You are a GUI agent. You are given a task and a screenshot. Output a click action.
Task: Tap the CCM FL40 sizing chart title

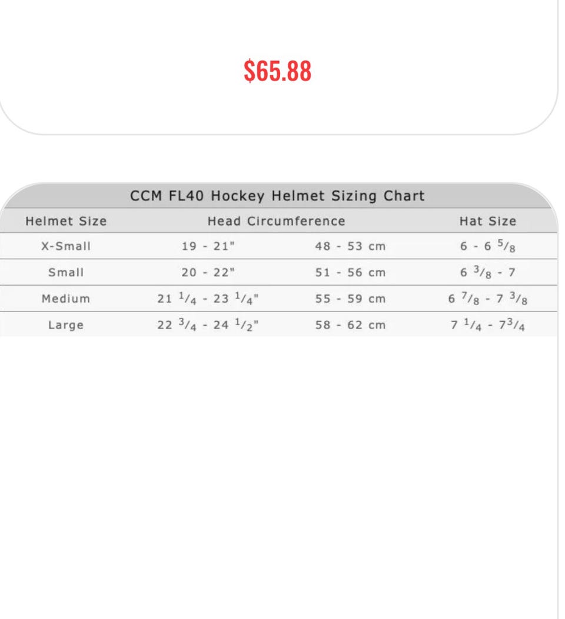coord(277,196)
